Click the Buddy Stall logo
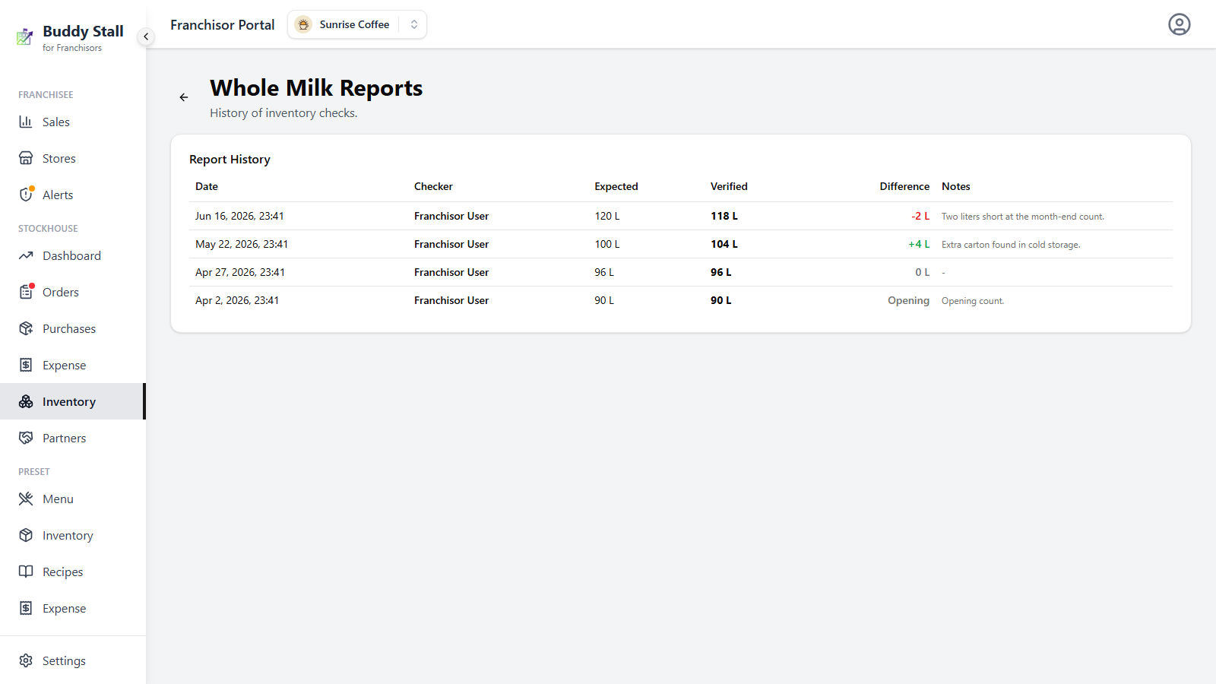The height and width of the screenshot is (684, 1216). [x=25, y=36]
